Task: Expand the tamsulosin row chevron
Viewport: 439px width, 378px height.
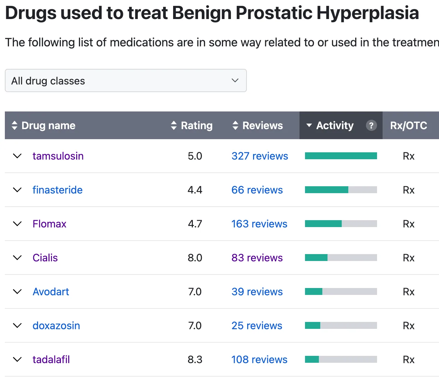Action: (x=17, y=156)
